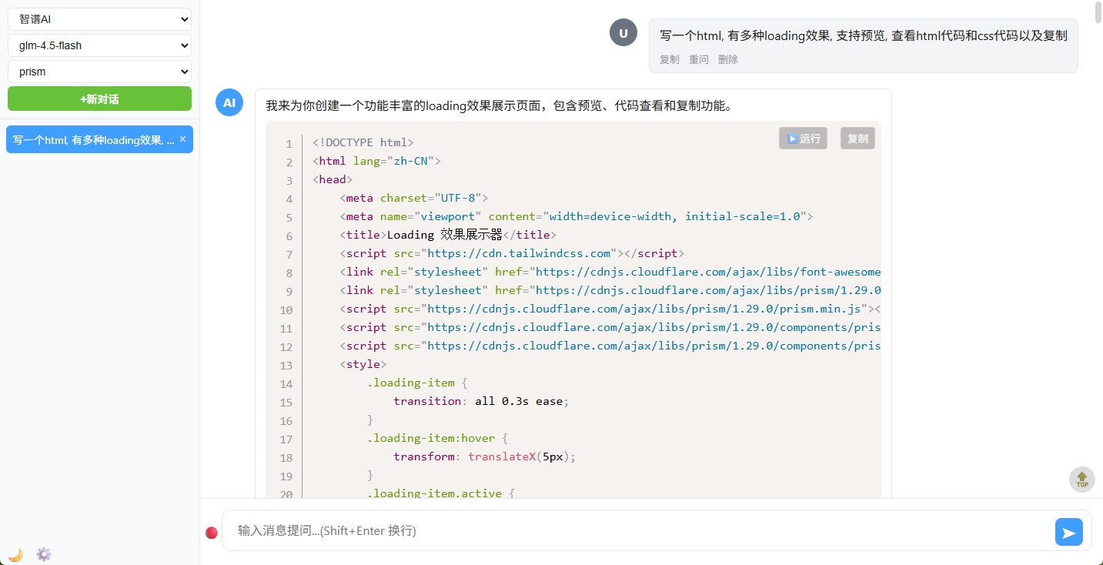Focus the message input field
1103x565 pixels.
(639, 530)
